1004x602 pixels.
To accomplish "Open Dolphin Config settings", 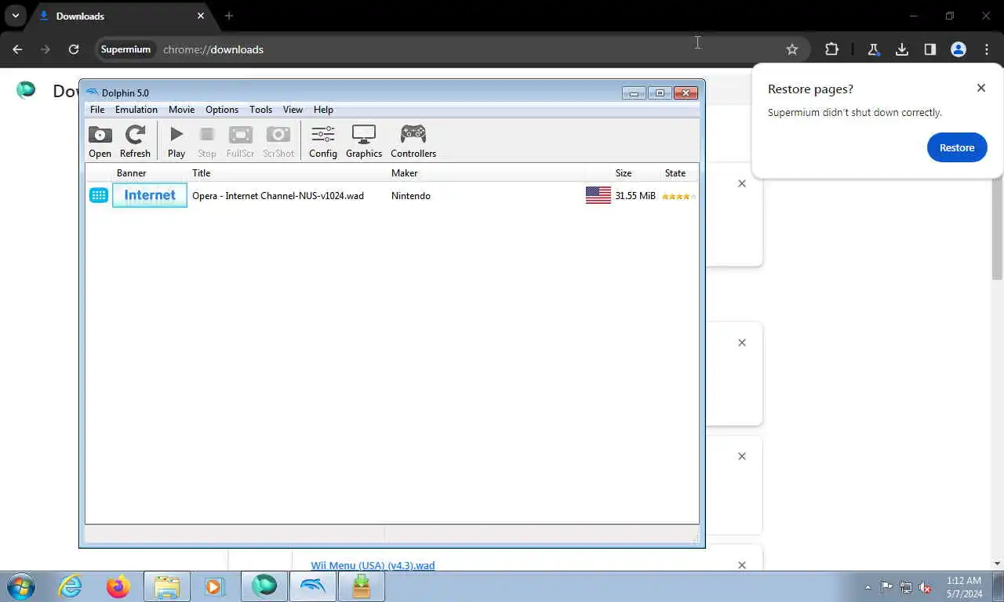I will tap(323, 141).
